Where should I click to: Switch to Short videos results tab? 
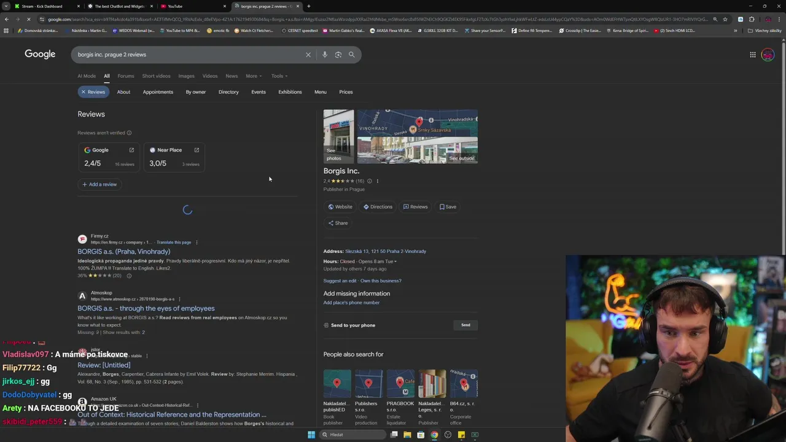pos(156,76)
